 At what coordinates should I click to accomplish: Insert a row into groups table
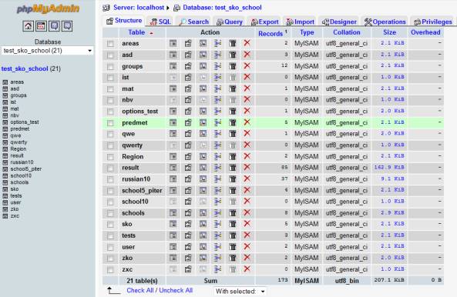pyautogui.click(x=218, y=66)
